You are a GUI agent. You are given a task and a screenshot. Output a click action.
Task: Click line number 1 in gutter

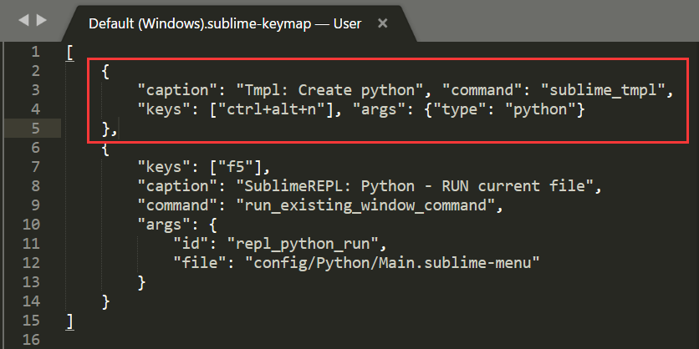(36, 52)
